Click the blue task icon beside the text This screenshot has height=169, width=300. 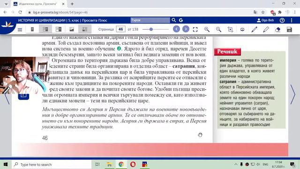coord(23,96)
